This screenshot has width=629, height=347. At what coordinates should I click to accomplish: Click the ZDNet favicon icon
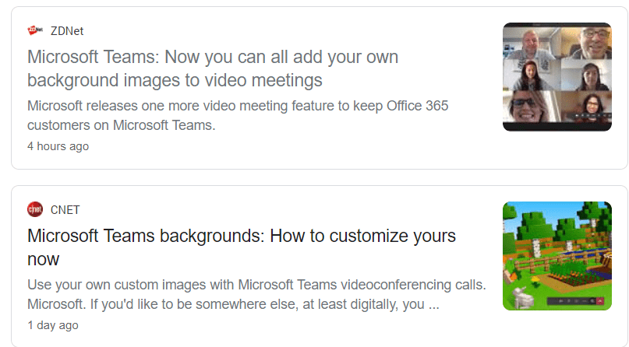coord(35,30)
